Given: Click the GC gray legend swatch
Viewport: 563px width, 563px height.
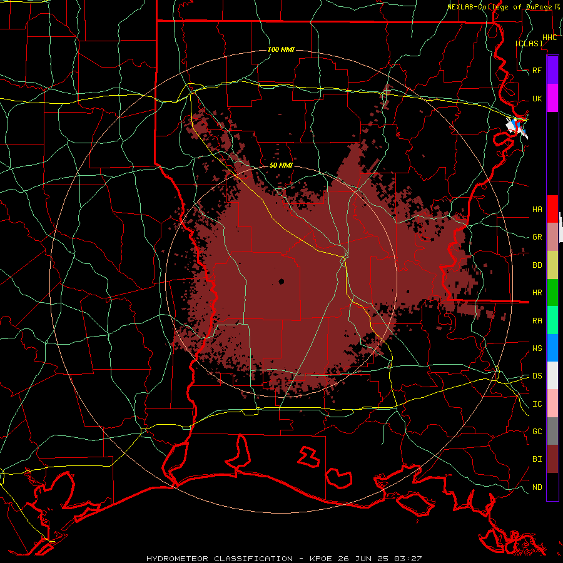Looking at the screenshot, I should click(552, 431).
